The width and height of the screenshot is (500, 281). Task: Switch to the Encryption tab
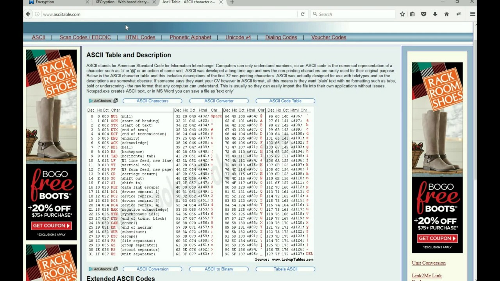(x=57, y=2)
